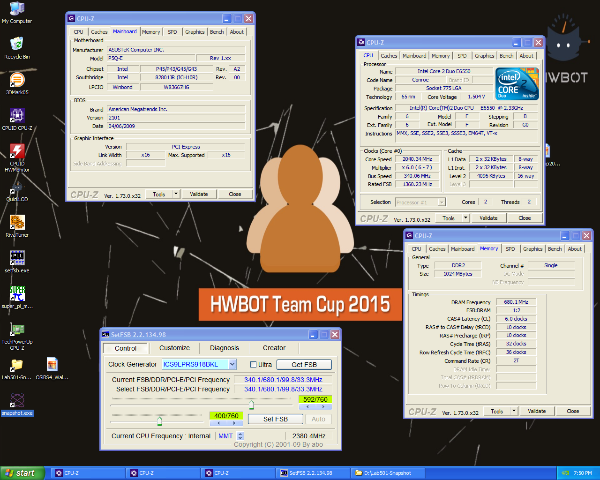Launch CPUID HWMonitor desktop shortcut
The width and height of the screenshot is (600, 480).
(x=17, y=158)
